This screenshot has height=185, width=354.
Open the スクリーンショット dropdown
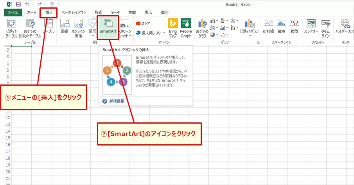[125, 29]
